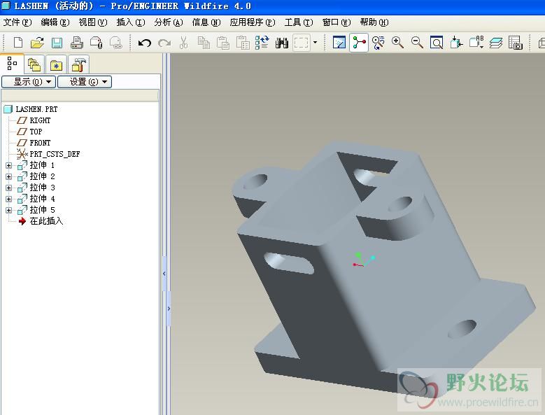Screen dimensions: 545x415
Task: Open the selection box dropdown arrow
Action: point(315,43)
